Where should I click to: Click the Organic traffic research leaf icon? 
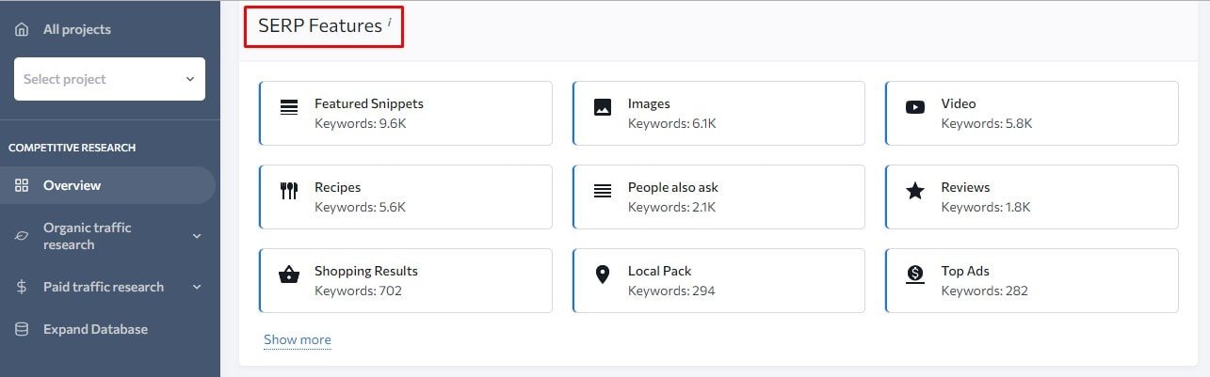[x=22, y=236]
